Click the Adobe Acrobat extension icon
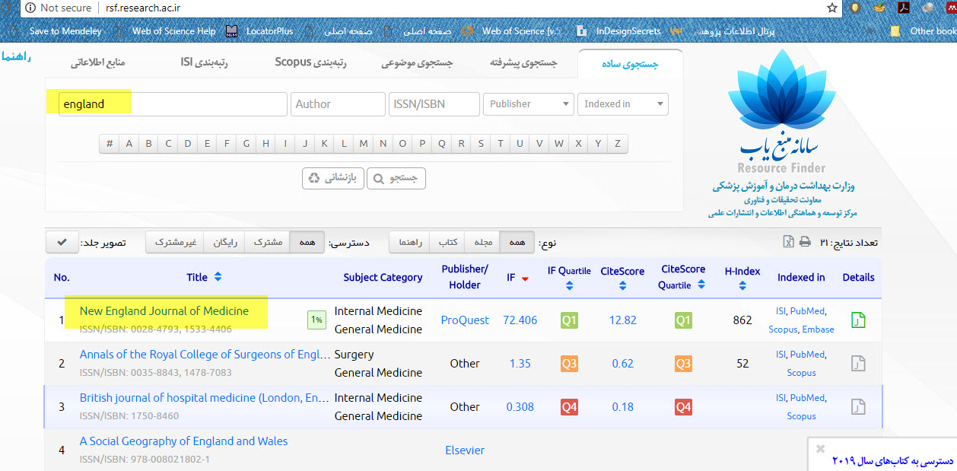This screenshot has width=957, height=471. (x=904, y=8)
